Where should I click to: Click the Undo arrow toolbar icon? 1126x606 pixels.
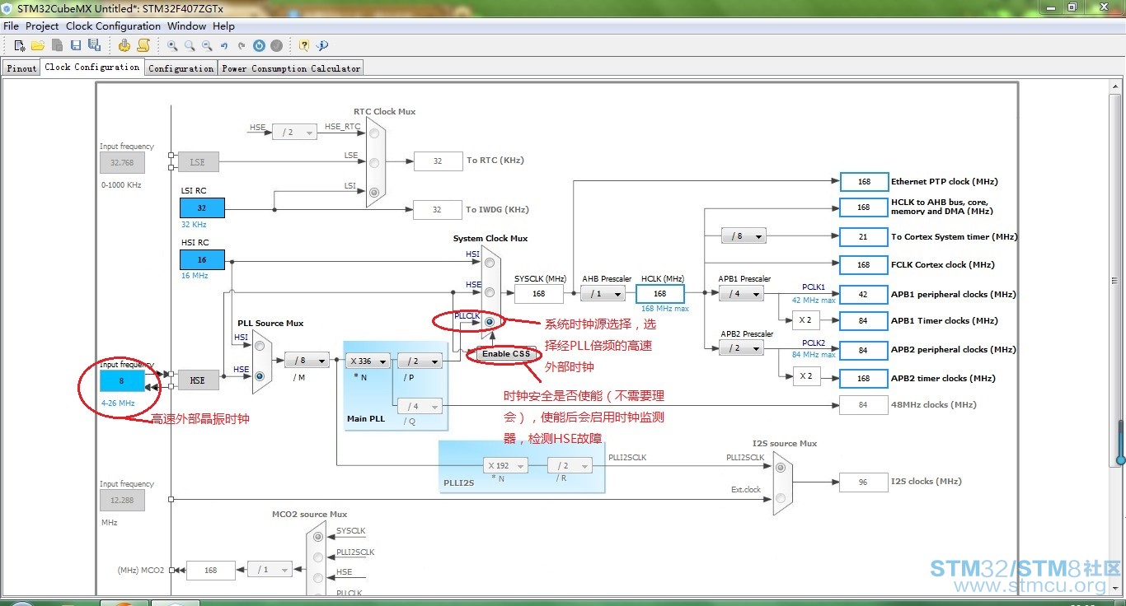[224, 46]
